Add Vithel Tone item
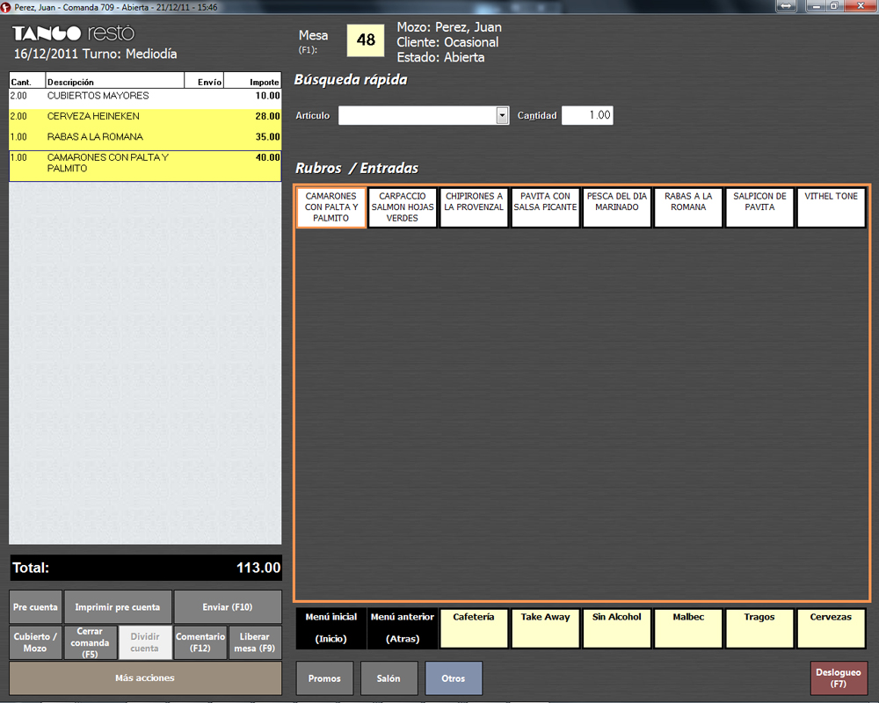Screen dimensions: 879x703 (832, 207)
